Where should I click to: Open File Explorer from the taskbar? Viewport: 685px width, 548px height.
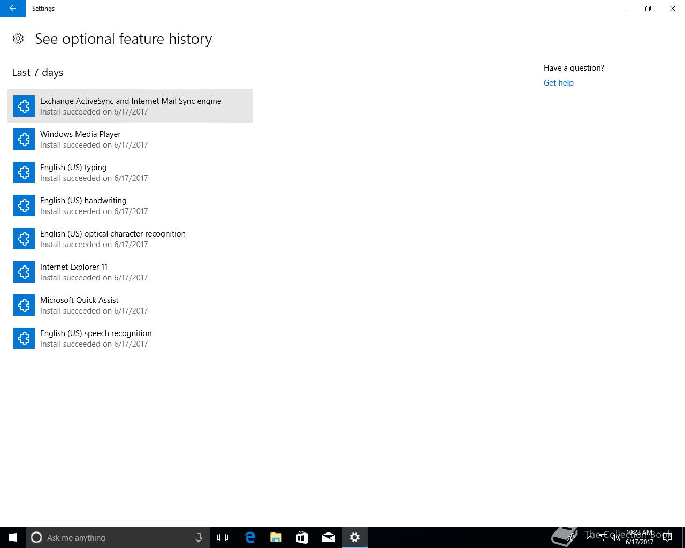click(x=276, y=537)
